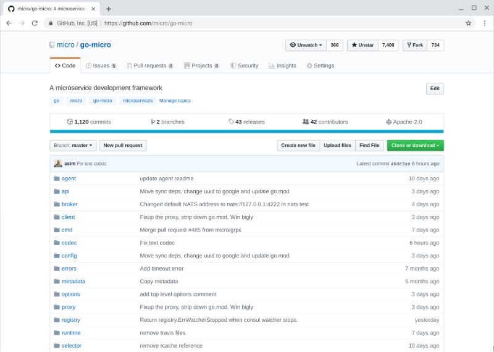Click the folder icon beside codec
This screenshot has height=352, width=494.
[x=57, y=243]
